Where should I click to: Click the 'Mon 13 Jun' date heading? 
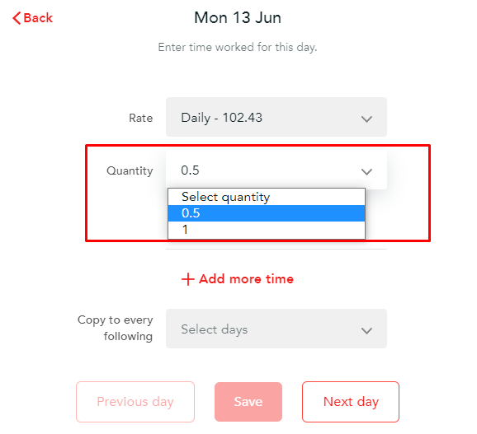(238, 17)
